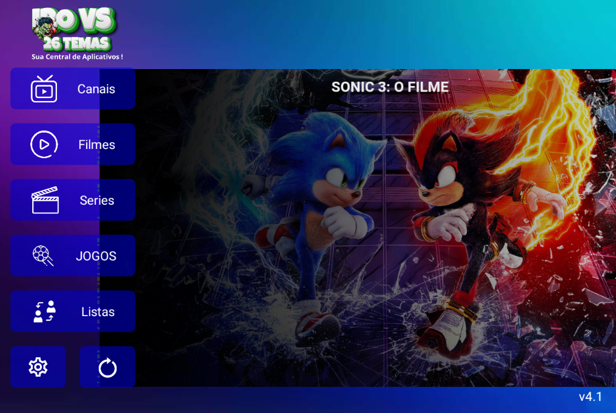Screen dimensions: 616x413
Task: Click the Sua Central de Aplicativos tagline
Action: click(x=77, y=57)
